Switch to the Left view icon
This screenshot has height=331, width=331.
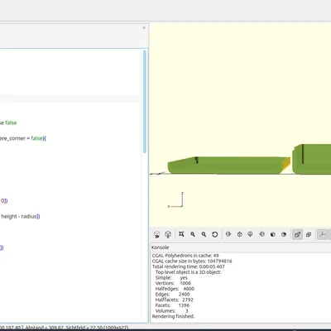261,234
